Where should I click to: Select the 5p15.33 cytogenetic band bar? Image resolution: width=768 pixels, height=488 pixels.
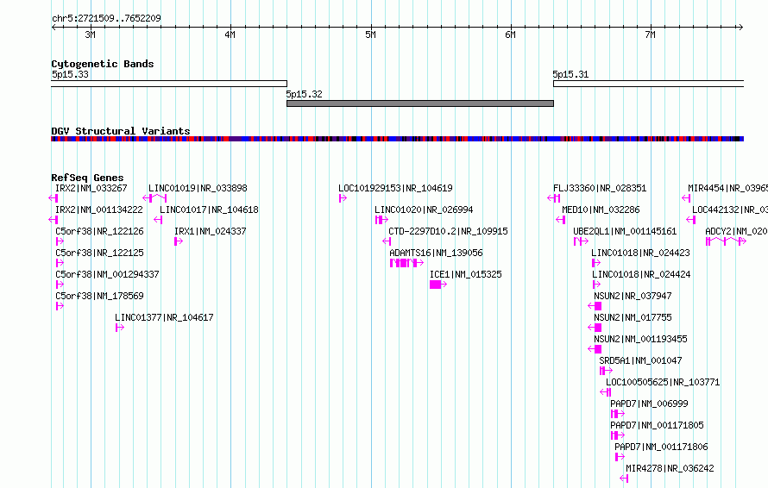pos(169,84)
